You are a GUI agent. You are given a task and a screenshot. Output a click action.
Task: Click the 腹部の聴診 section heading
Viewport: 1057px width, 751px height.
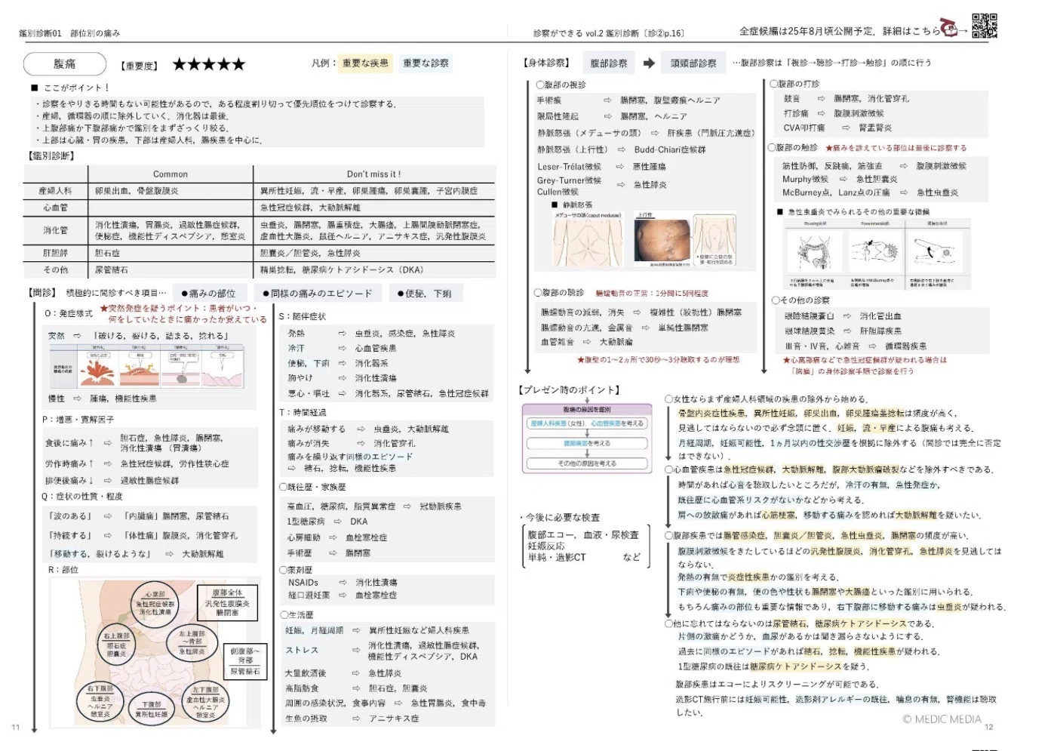[x=558, y=293]
